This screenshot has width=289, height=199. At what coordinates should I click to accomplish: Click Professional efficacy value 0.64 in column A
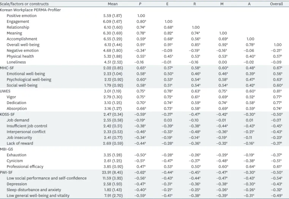pos(250,167)
